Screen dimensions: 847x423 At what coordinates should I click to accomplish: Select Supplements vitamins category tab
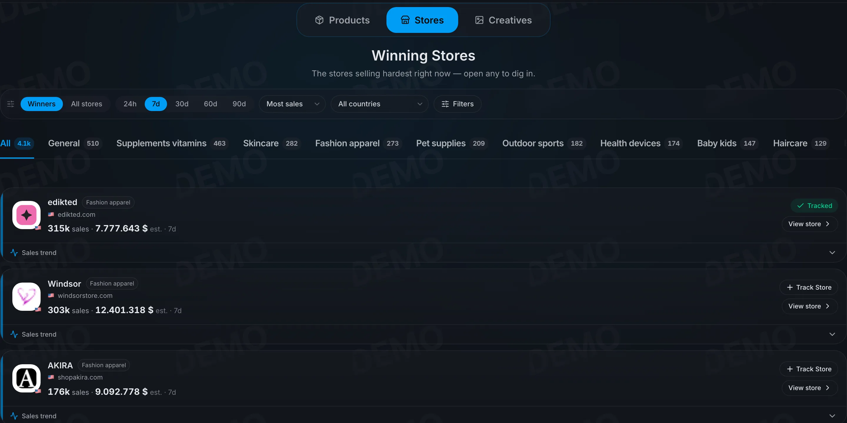(172, 143)
